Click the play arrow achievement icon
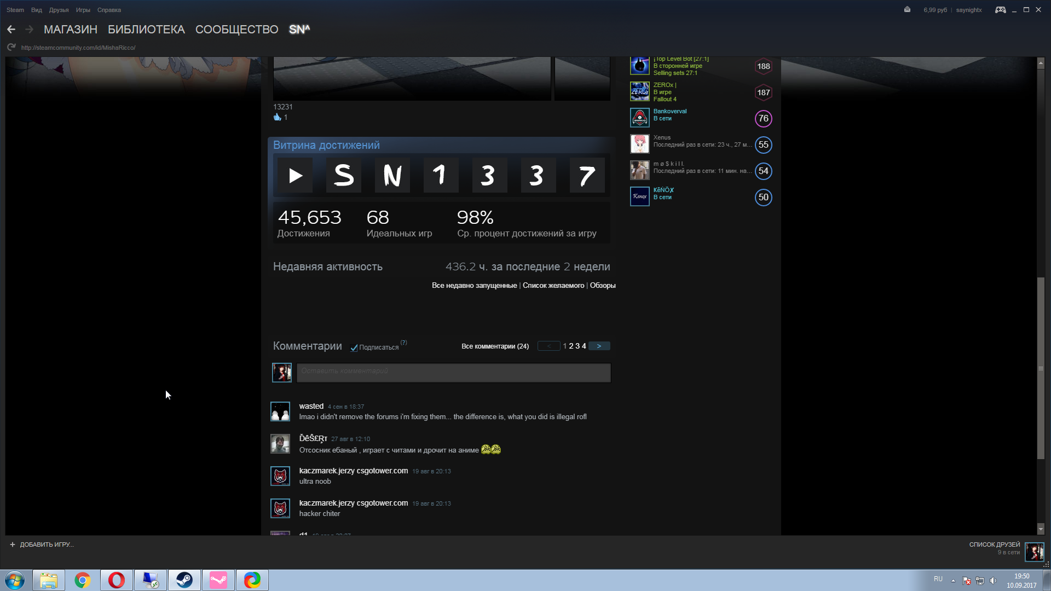Viewport: 1051px width, 591px height. (295, 175)
